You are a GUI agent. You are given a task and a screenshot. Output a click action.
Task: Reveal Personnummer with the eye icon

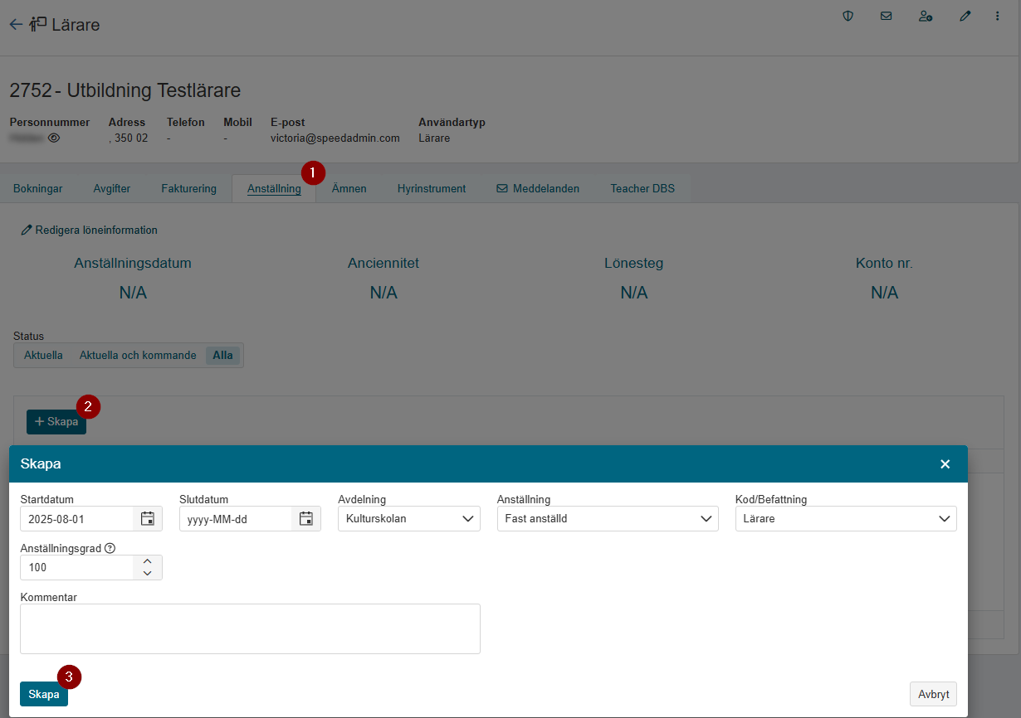tap(54, 138)
